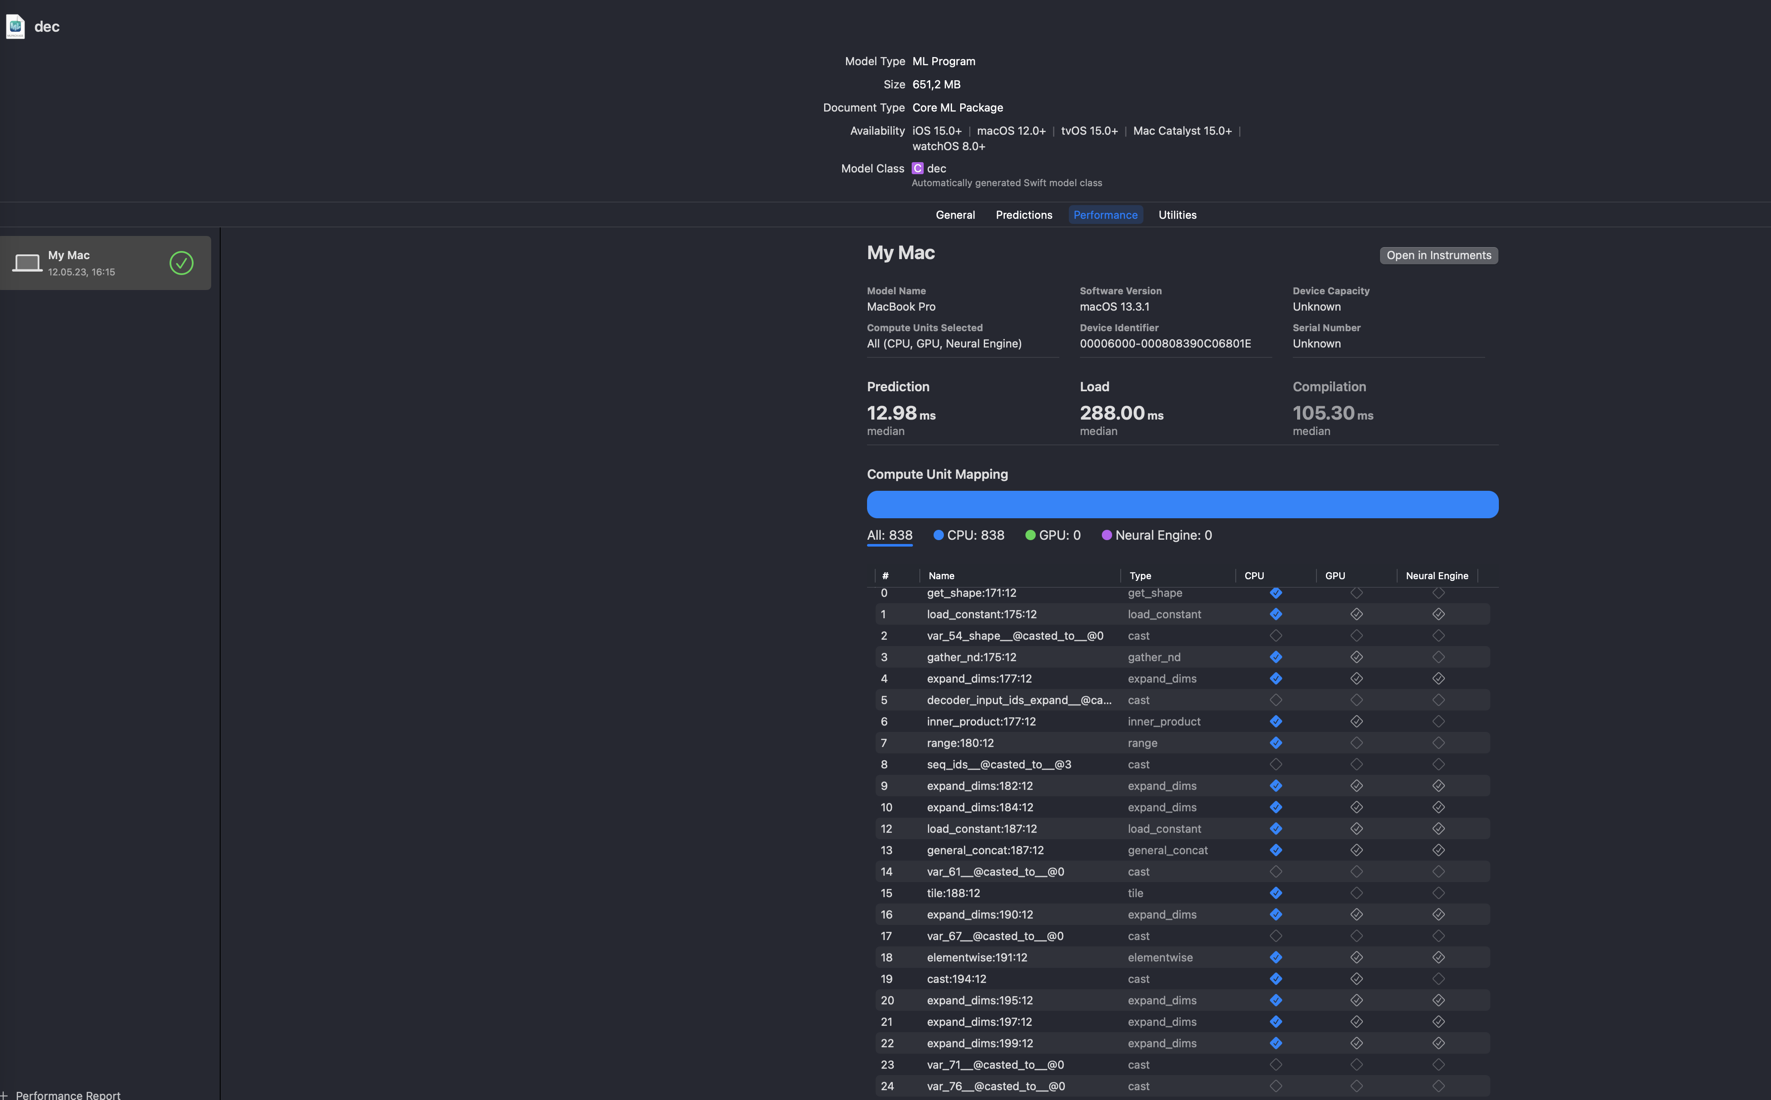Select row var_71__@casted_to__@0

pos(1182,1065)
